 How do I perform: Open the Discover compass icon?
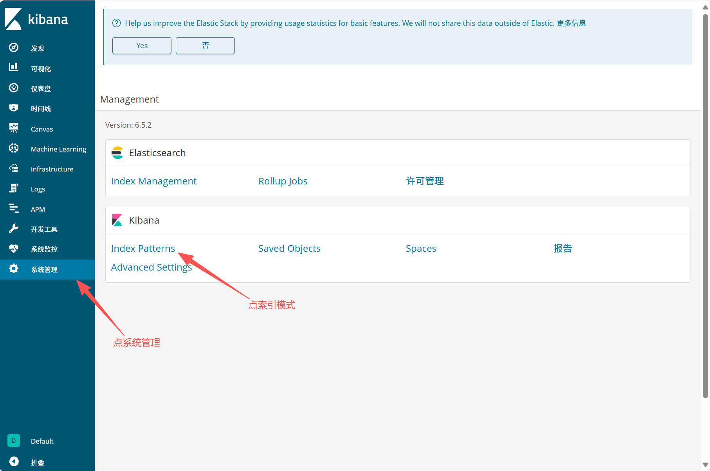pyautogui.click(x=14, y=48)
